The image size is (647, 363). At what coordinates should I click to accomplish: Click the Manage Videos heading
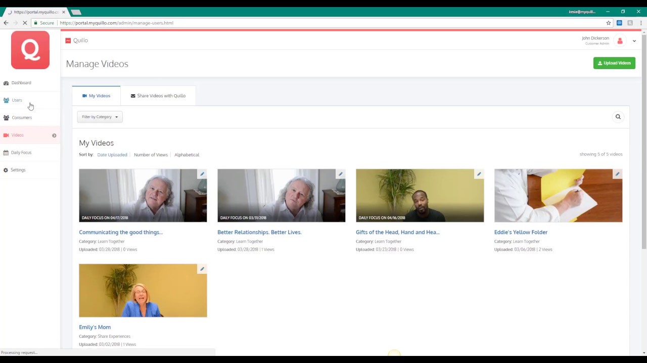coord(97,64)
